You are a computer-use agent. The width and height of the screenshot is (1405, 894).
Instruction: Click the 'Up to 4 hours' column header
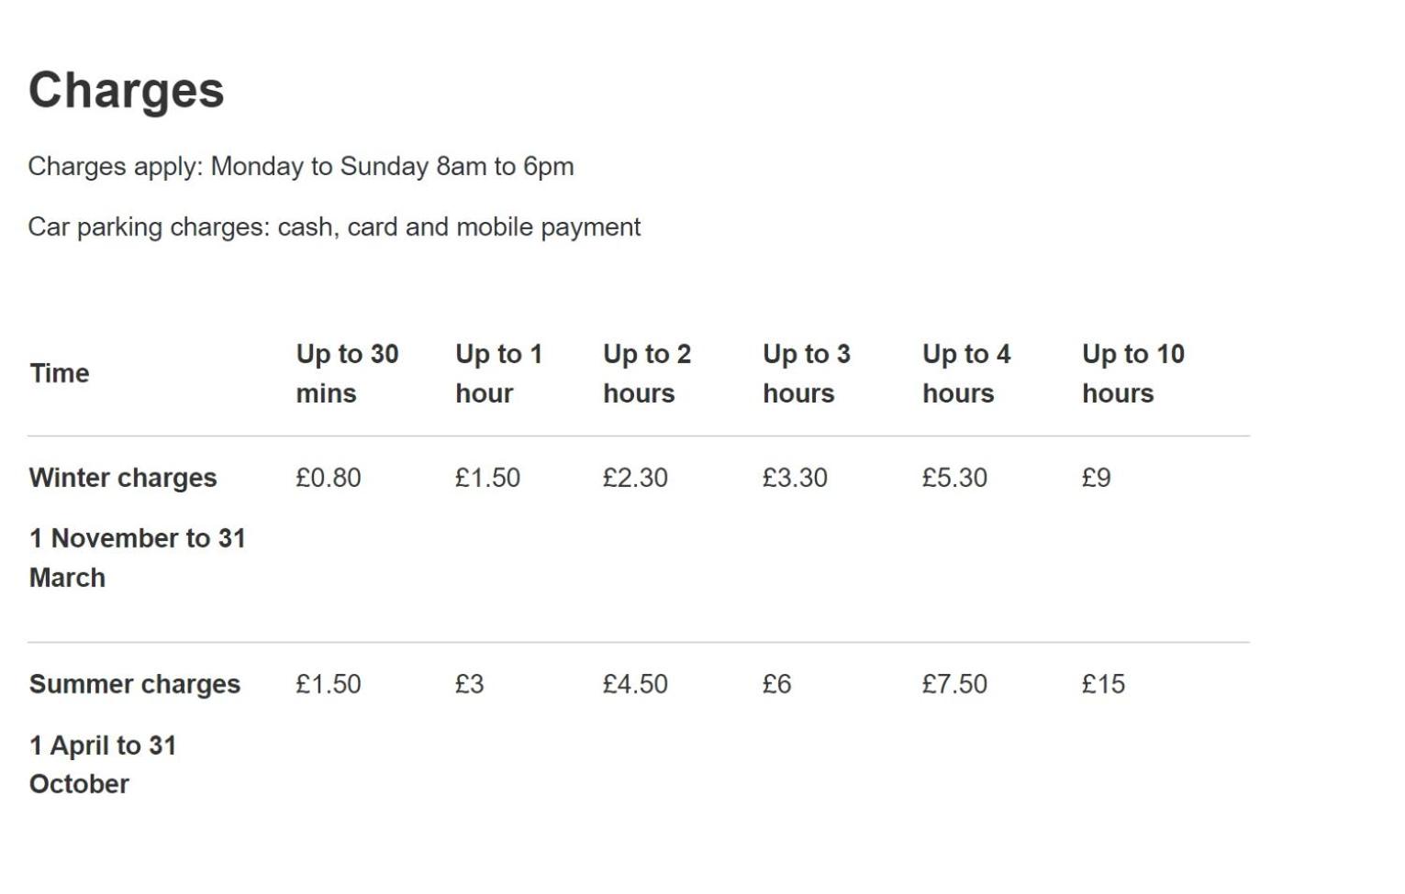click(x=965, y=373)
